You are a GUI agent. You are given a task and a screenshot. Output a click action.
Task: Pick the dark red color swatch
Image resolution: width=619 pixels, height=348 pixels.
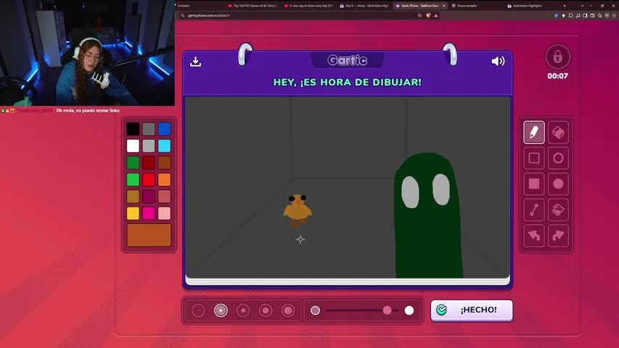(149, 162)
